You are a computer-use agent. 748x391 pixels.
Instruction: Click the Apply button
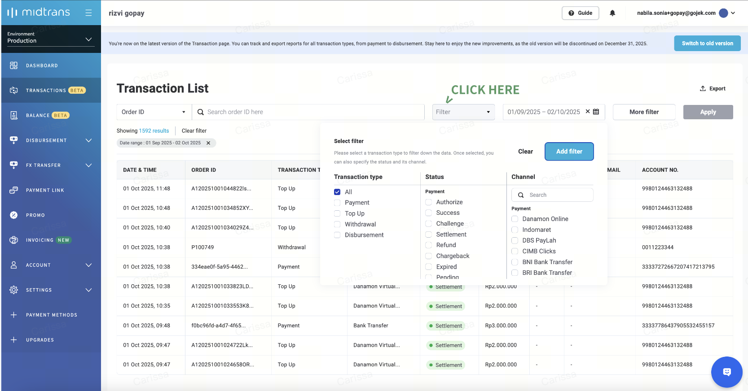tap(708, 112)
